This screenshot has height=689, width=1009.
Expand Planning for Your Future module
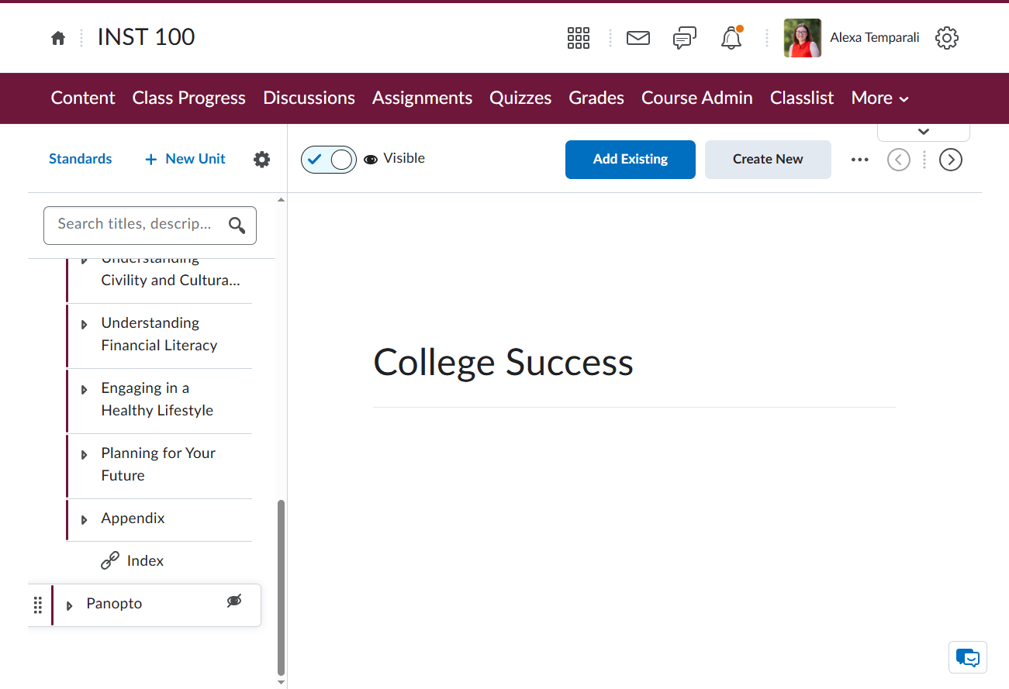[85, 455]
